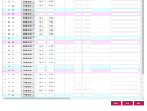Toggle the checkbox for day 16 Friday
Screen dimensions: 147x111
[5, 63]
